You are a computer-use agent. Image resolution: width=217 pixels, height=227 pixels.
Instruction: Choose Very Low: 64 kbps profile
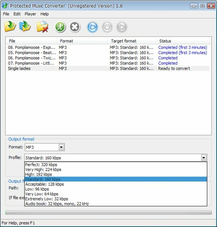(x=116, y=194)
